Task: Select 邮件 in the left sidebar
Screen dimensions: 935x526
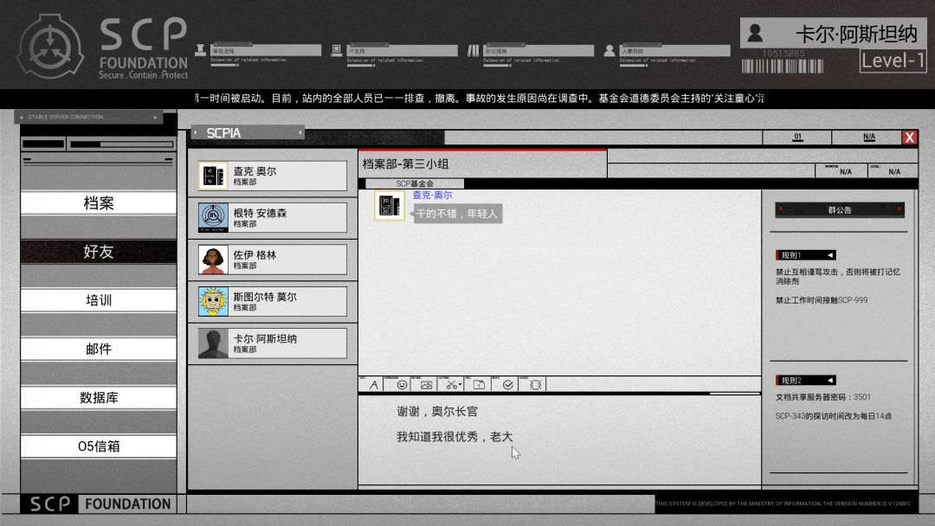Action: tap(99, 350)
